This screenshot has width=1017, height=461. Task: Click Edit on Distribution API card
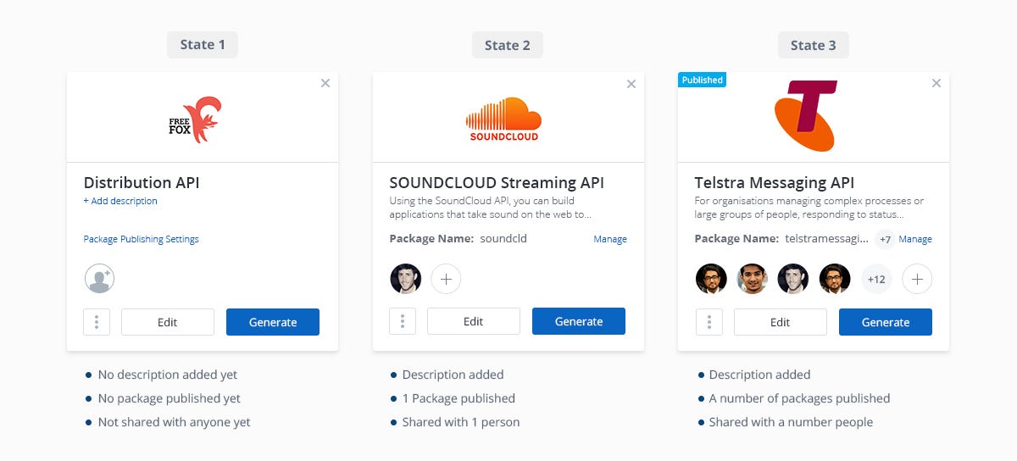[168, 322]
